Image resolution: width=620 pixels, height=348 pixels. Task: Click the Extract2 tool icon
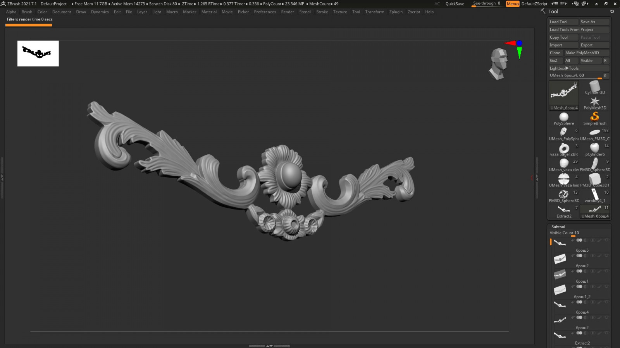coord(563,210)
